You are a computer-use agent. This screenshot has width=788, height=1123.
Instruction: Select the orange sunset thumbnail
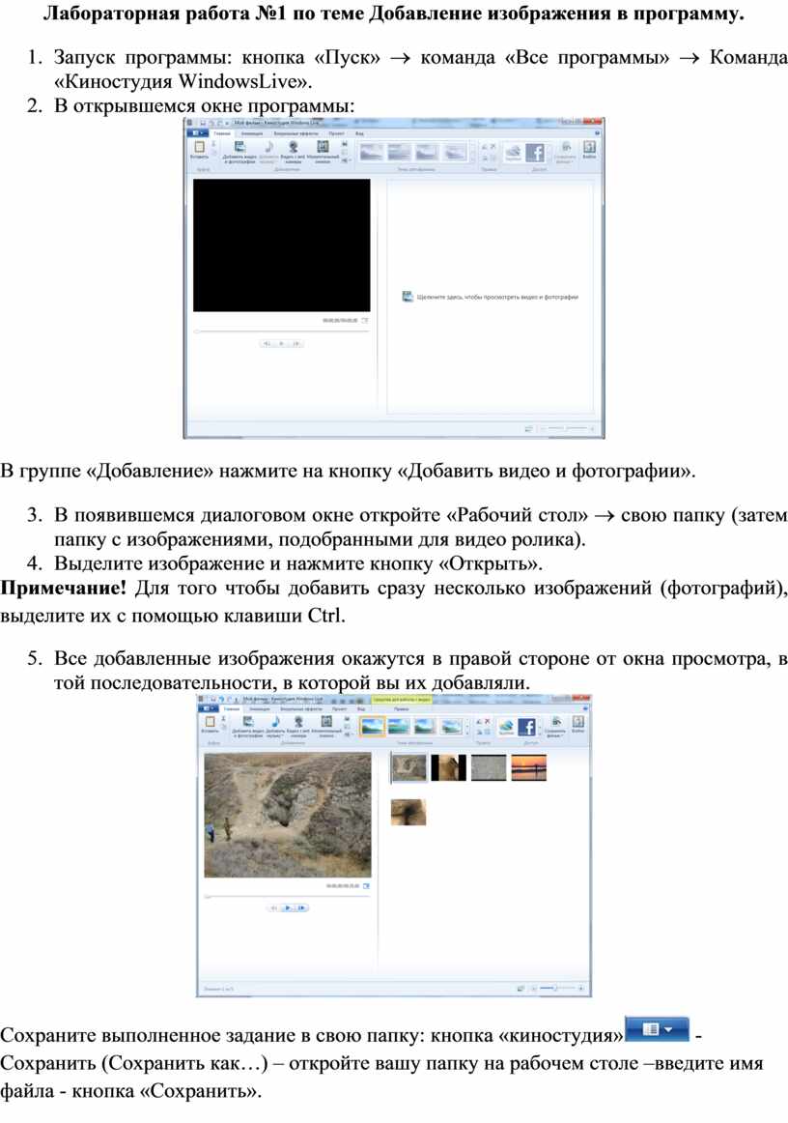(529, 767)
